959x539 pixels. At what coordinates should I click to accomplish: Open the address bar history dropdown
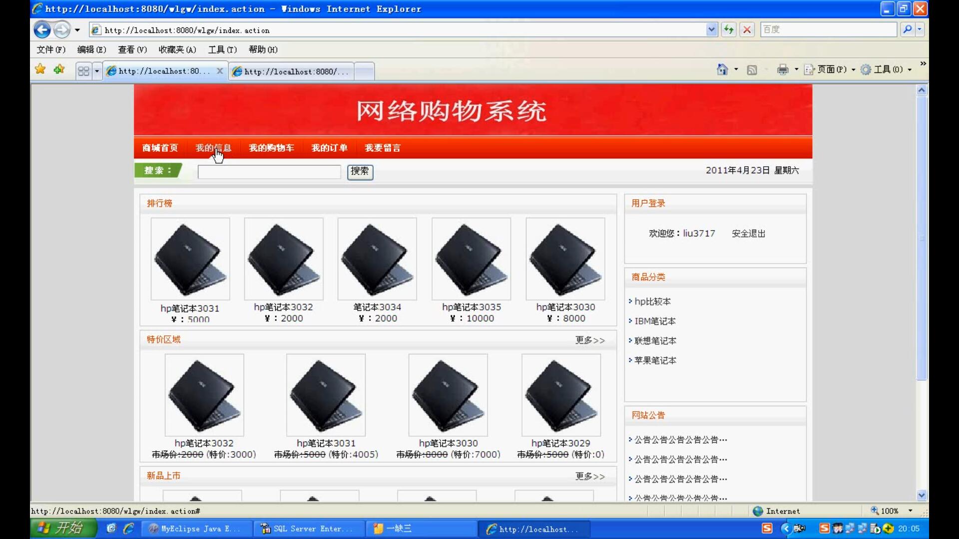712,30
